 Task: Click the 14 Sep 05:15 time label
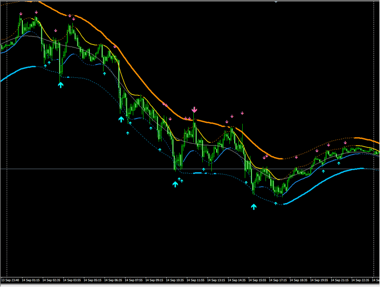(93, 280)
